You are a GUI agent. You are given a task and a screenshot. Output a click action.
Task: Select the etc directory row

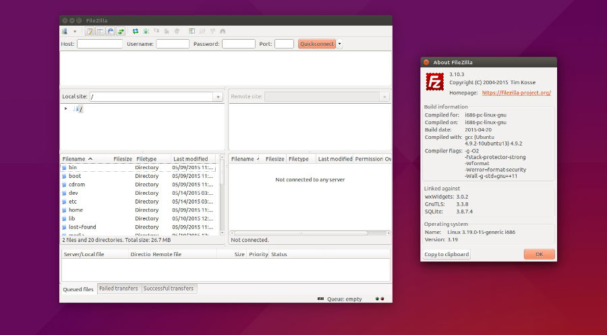(138, 202)
